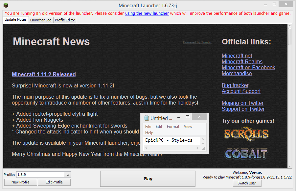Open the View menu in Notepad
The image size is (296, 191).
[x=188, y=127]
